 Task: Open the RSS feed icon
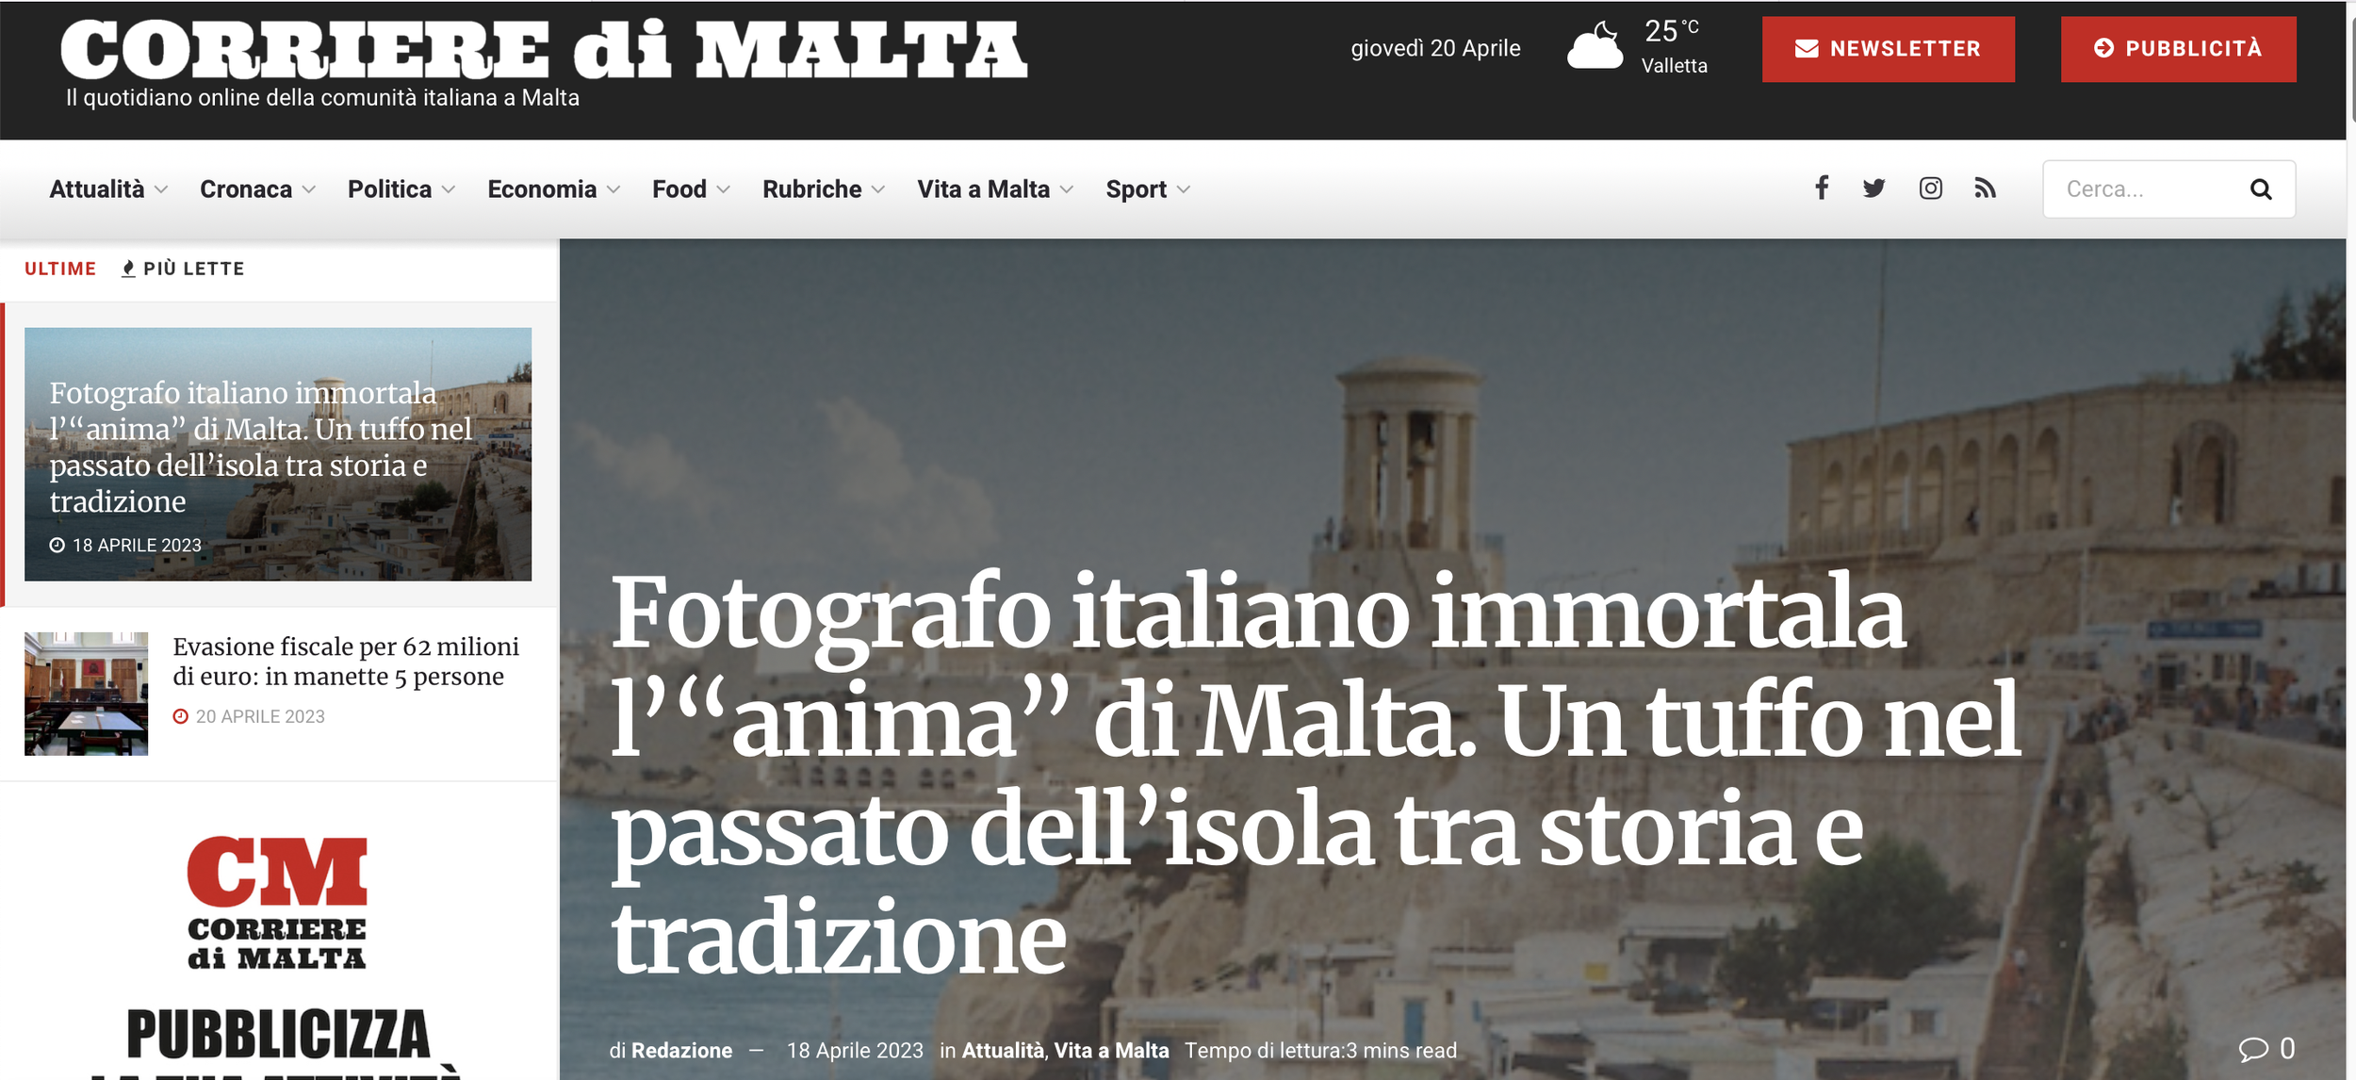coord(1985,188)
